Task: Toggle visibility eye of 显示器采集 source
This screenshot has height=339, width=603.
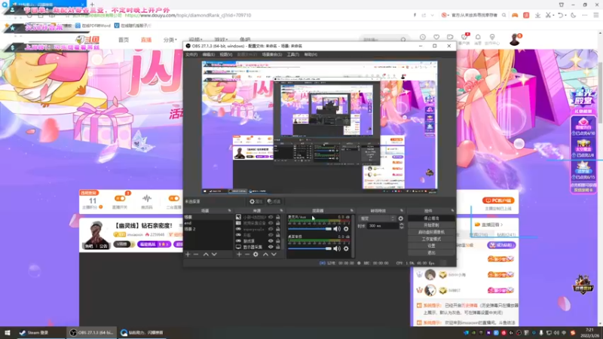Action: point(271,247)
